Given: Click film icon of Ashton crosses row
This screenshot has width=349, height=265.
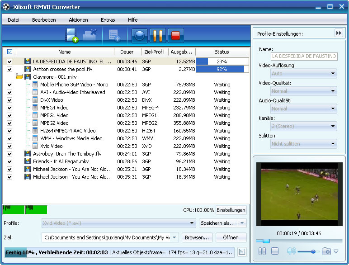Looking at the screenshot, I should pyautogui.click(x=28, y=69).
